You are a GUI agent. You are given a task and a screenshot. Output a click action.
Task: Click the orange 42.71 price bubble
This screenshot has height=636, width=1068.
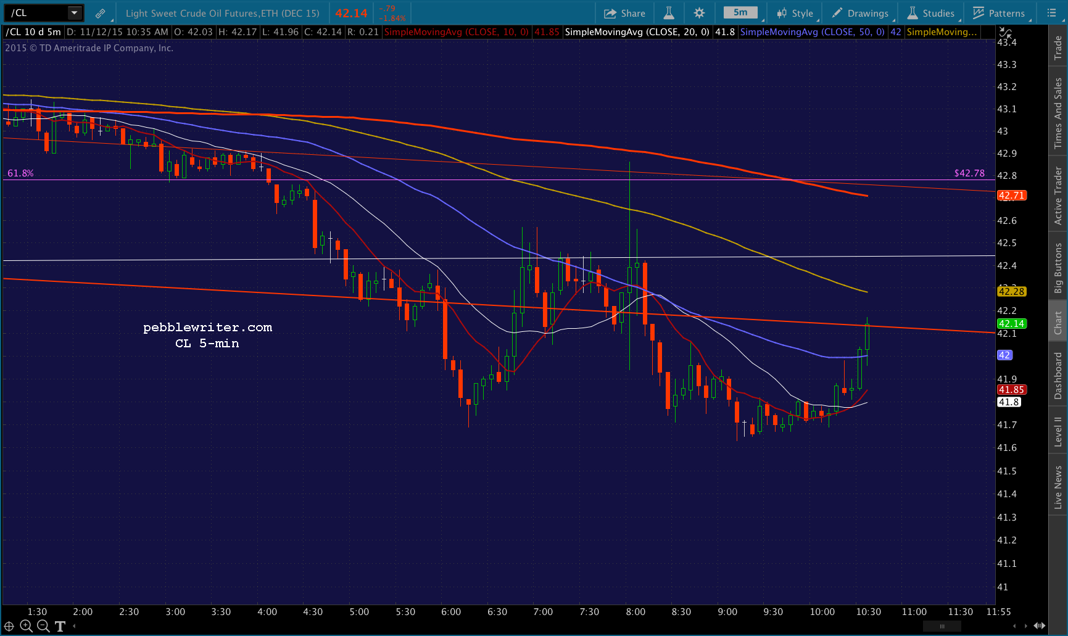coord(1012,196)
